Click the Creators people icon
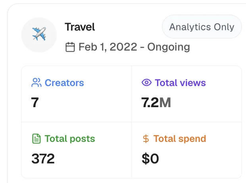Screen dimensions: 246x183 pyautogui.click(x=37, y=83)
